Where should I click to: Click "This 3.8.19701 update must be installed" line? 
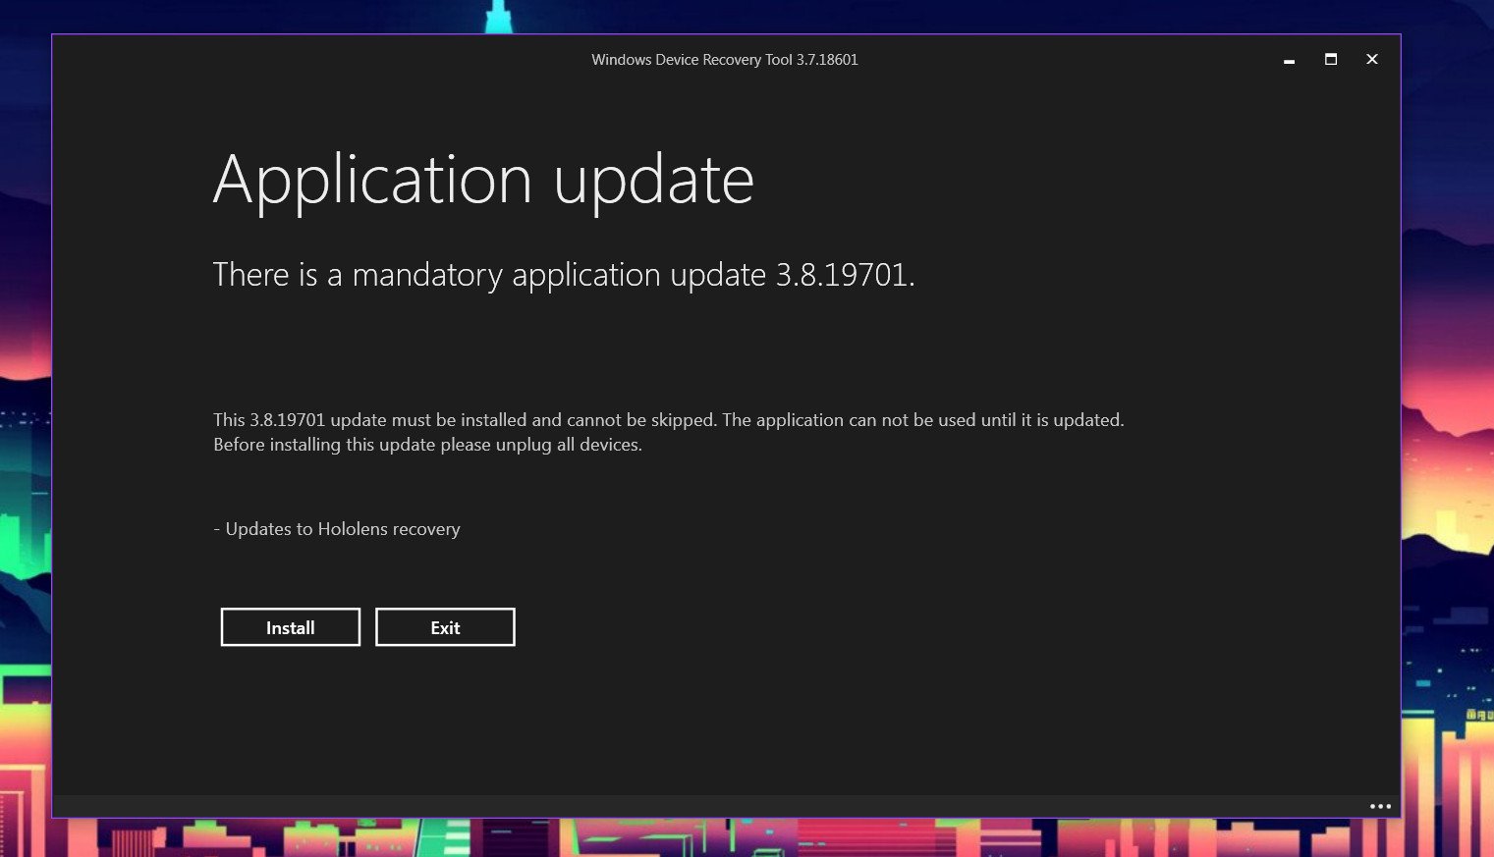[x=668, y=420]
